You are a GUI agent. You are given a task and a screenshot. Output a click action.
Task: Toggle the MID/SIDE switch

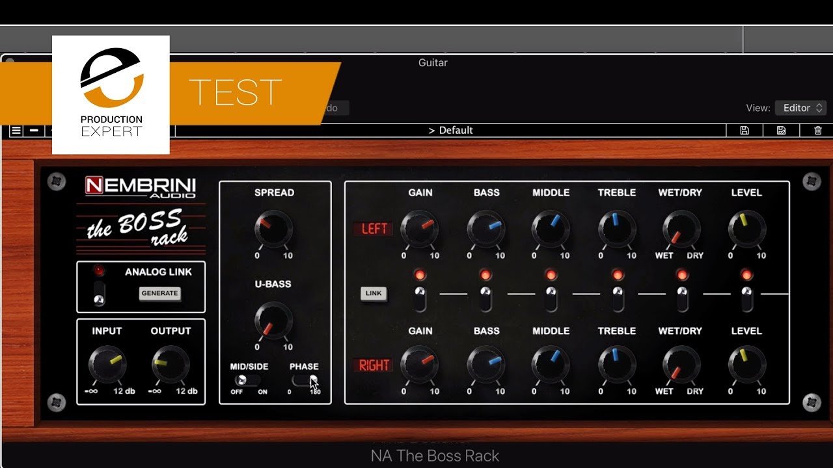247,381
